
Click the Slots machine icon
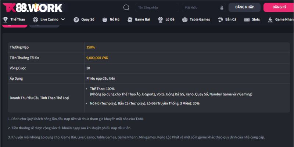tap(247, 19)
